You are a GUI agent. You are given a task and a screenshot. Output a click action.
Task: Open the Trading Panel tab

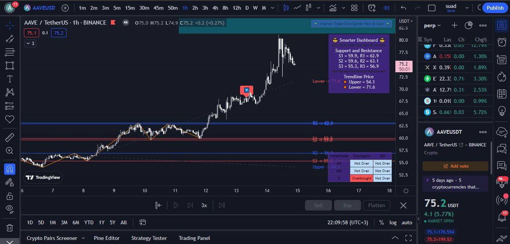[x=194, y=238]
